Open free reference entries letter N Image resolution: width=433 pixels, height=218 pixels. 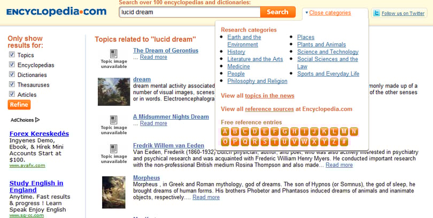(x=354, y=131)
